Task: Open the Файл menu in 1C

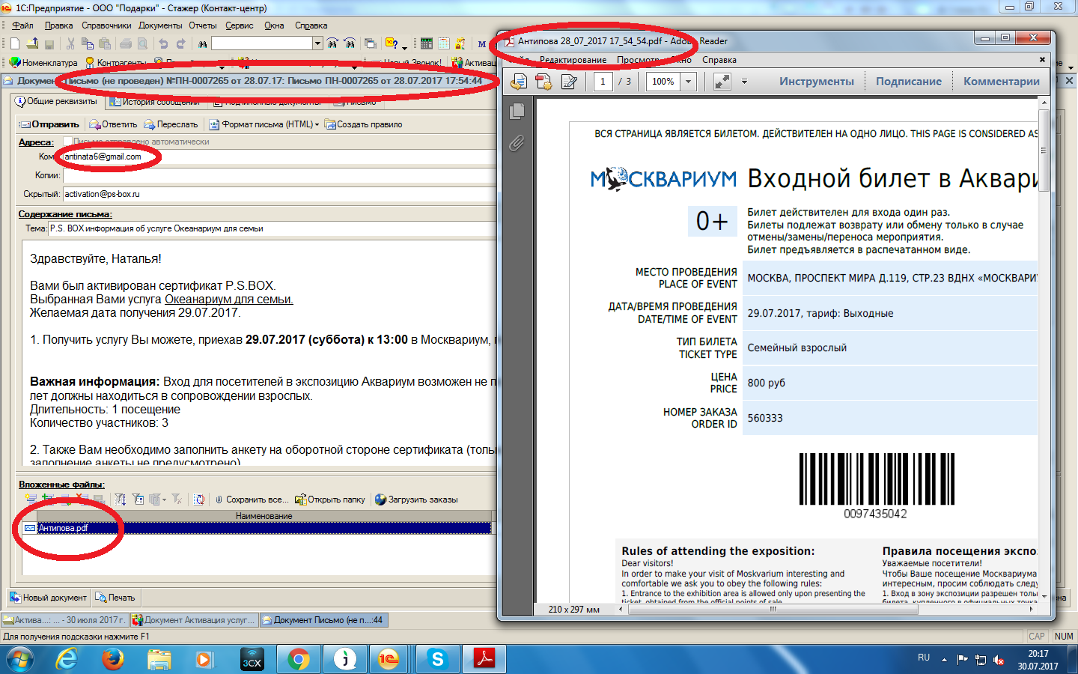Action: [22, 25]
